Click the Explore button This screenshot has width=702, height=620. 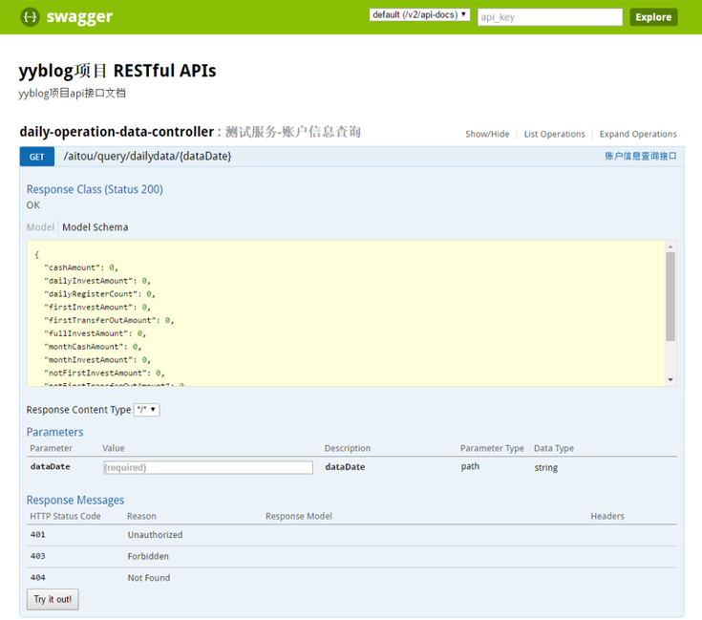point(653,17)
